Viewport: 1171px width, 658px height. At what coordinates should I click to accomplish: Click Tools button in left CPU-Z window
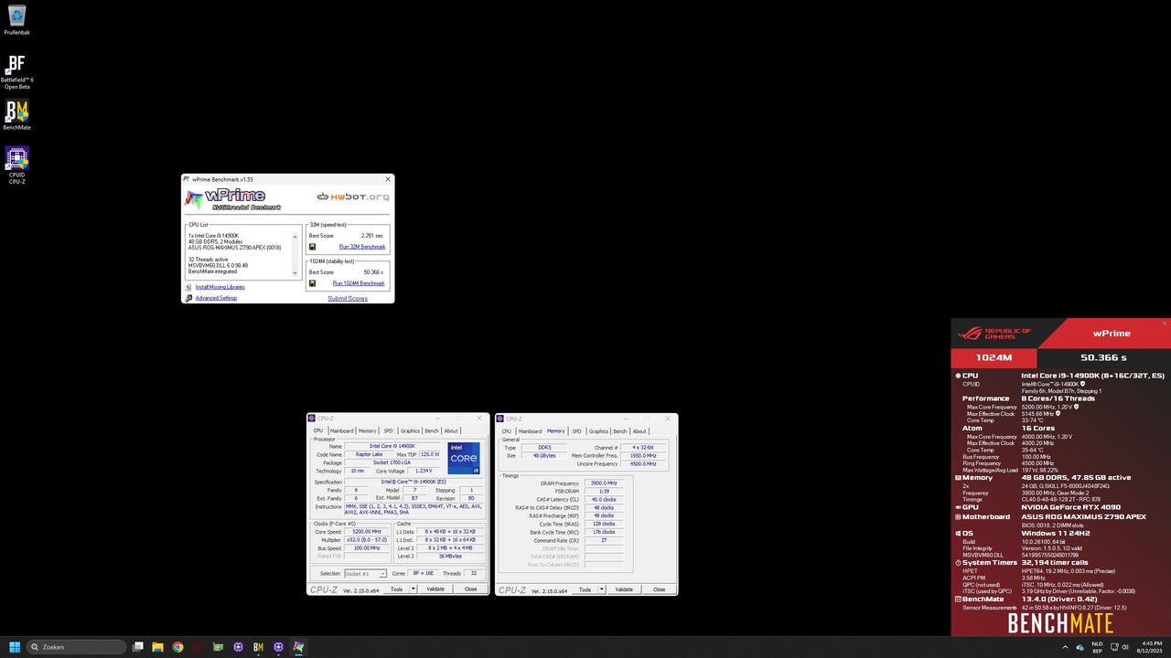point(396,589)
